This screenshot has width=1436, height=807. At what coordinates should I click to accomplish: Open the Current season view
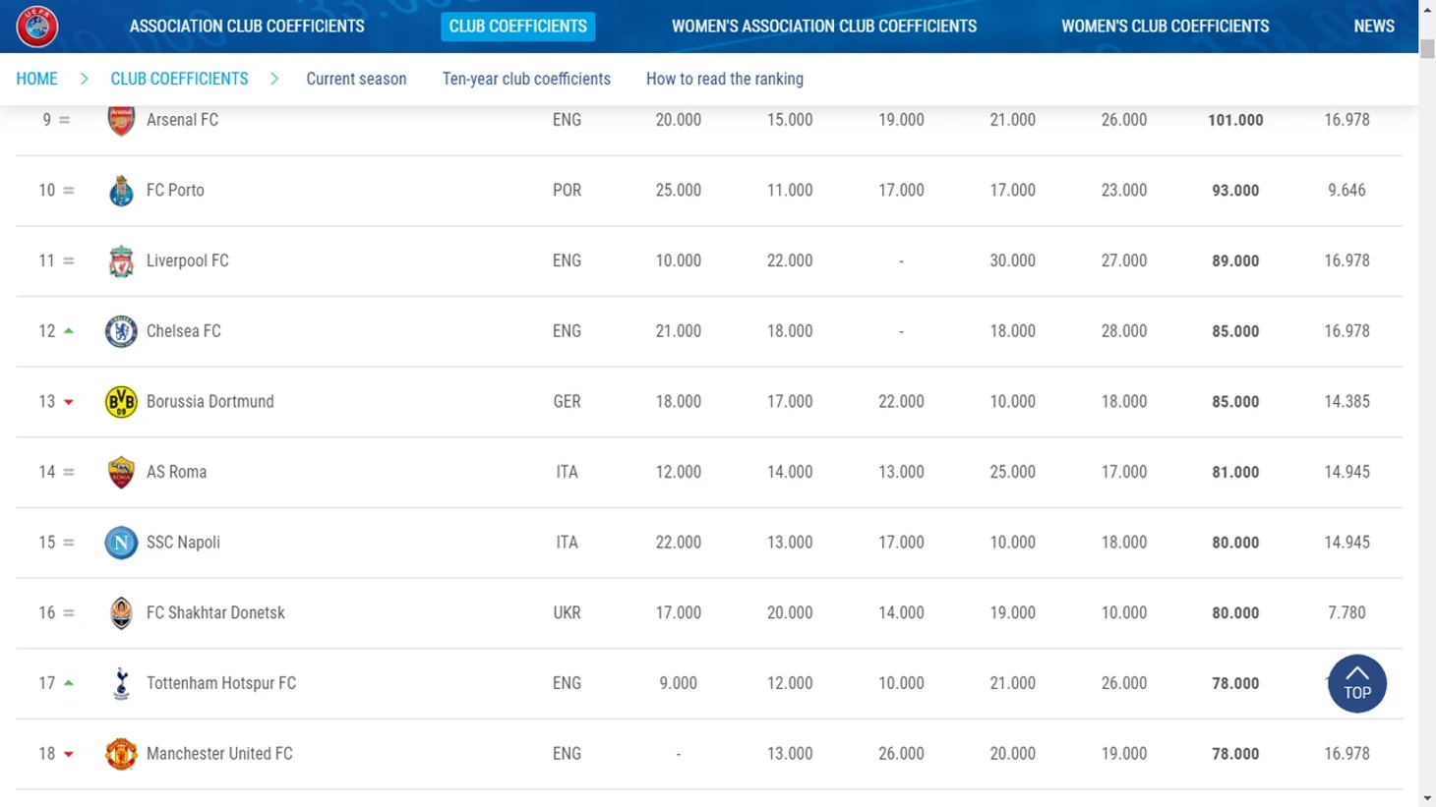pyautogui.click(x=356, y=79)
